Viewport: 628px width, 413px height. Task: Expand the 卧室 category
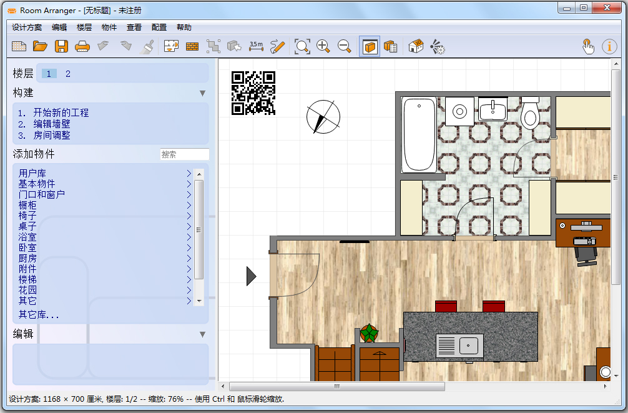105,248
